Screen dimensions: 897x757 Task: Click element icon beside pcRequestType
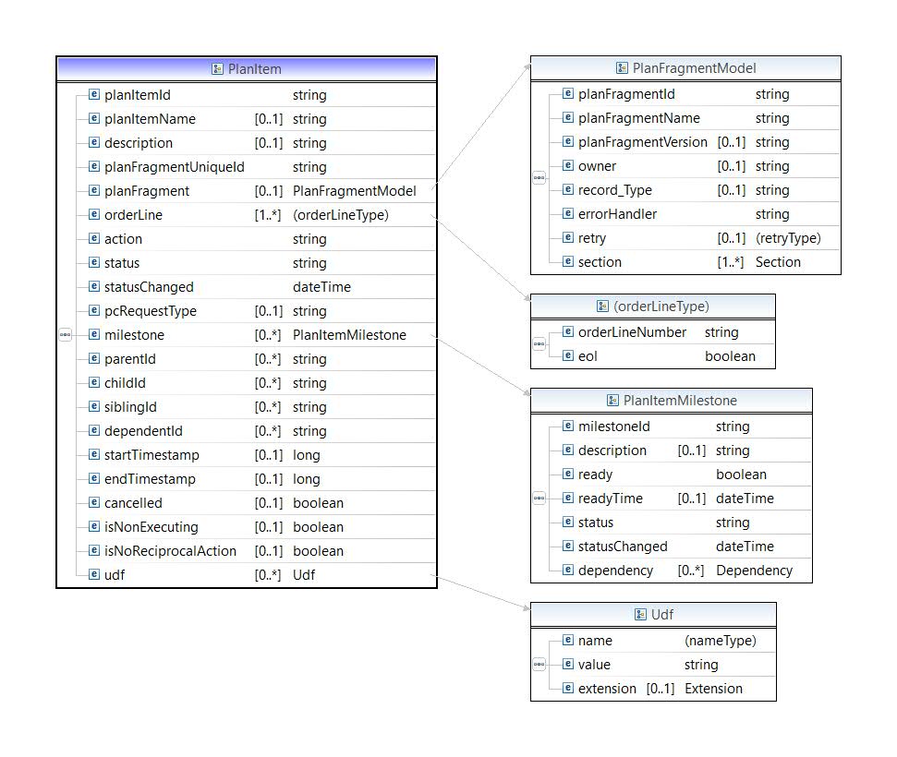pos(94,310)
